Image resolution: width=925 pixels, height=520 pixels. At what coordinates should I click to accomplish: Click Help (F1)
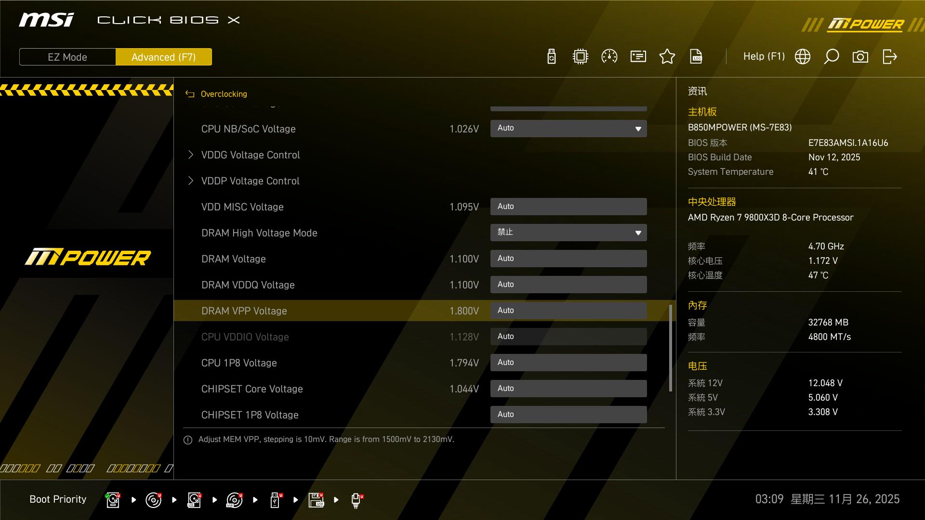pyautogui.click(x=764, y=57)
